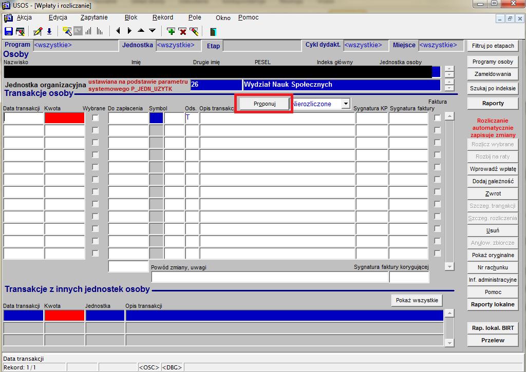Go to next block with right arrow icon
This screenshot has width=526, height=372.
tap(129, 31)
